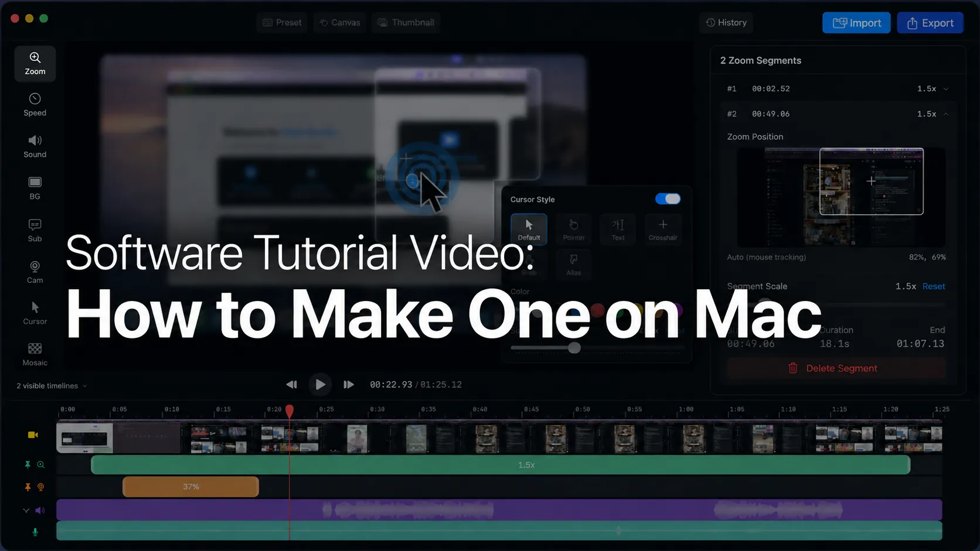Click the video camera track icon
This screenshot has height=551, width=980.
33,435
